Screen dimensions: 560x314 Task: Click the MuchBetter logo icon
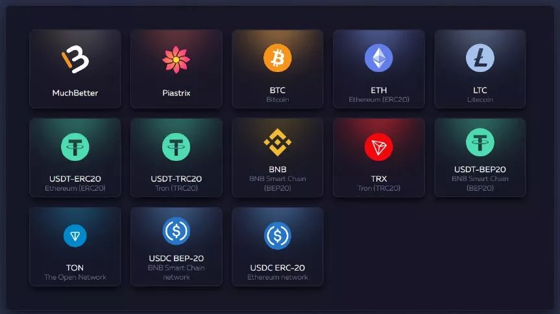pos(75,59)
